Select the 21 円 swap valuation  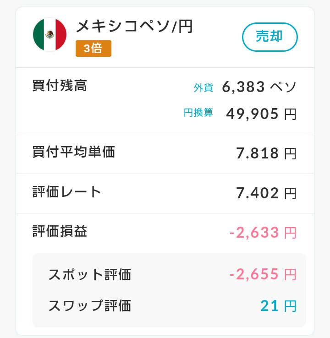pyautogui.click(x=279, y=306)
